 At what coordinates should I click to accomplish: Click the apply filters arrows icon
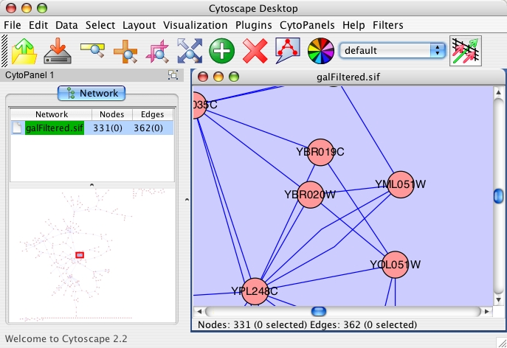coord(466,51)
